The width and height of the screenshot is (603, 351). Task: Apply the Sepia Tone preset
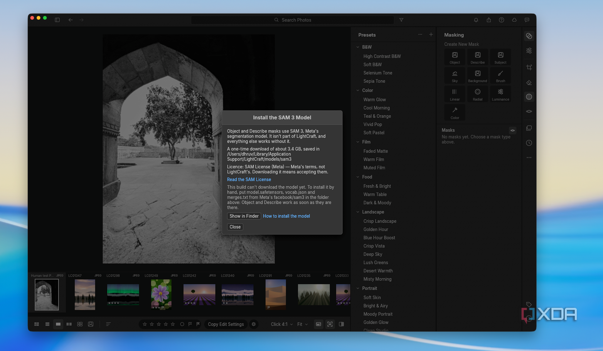(x=374, y=81)
